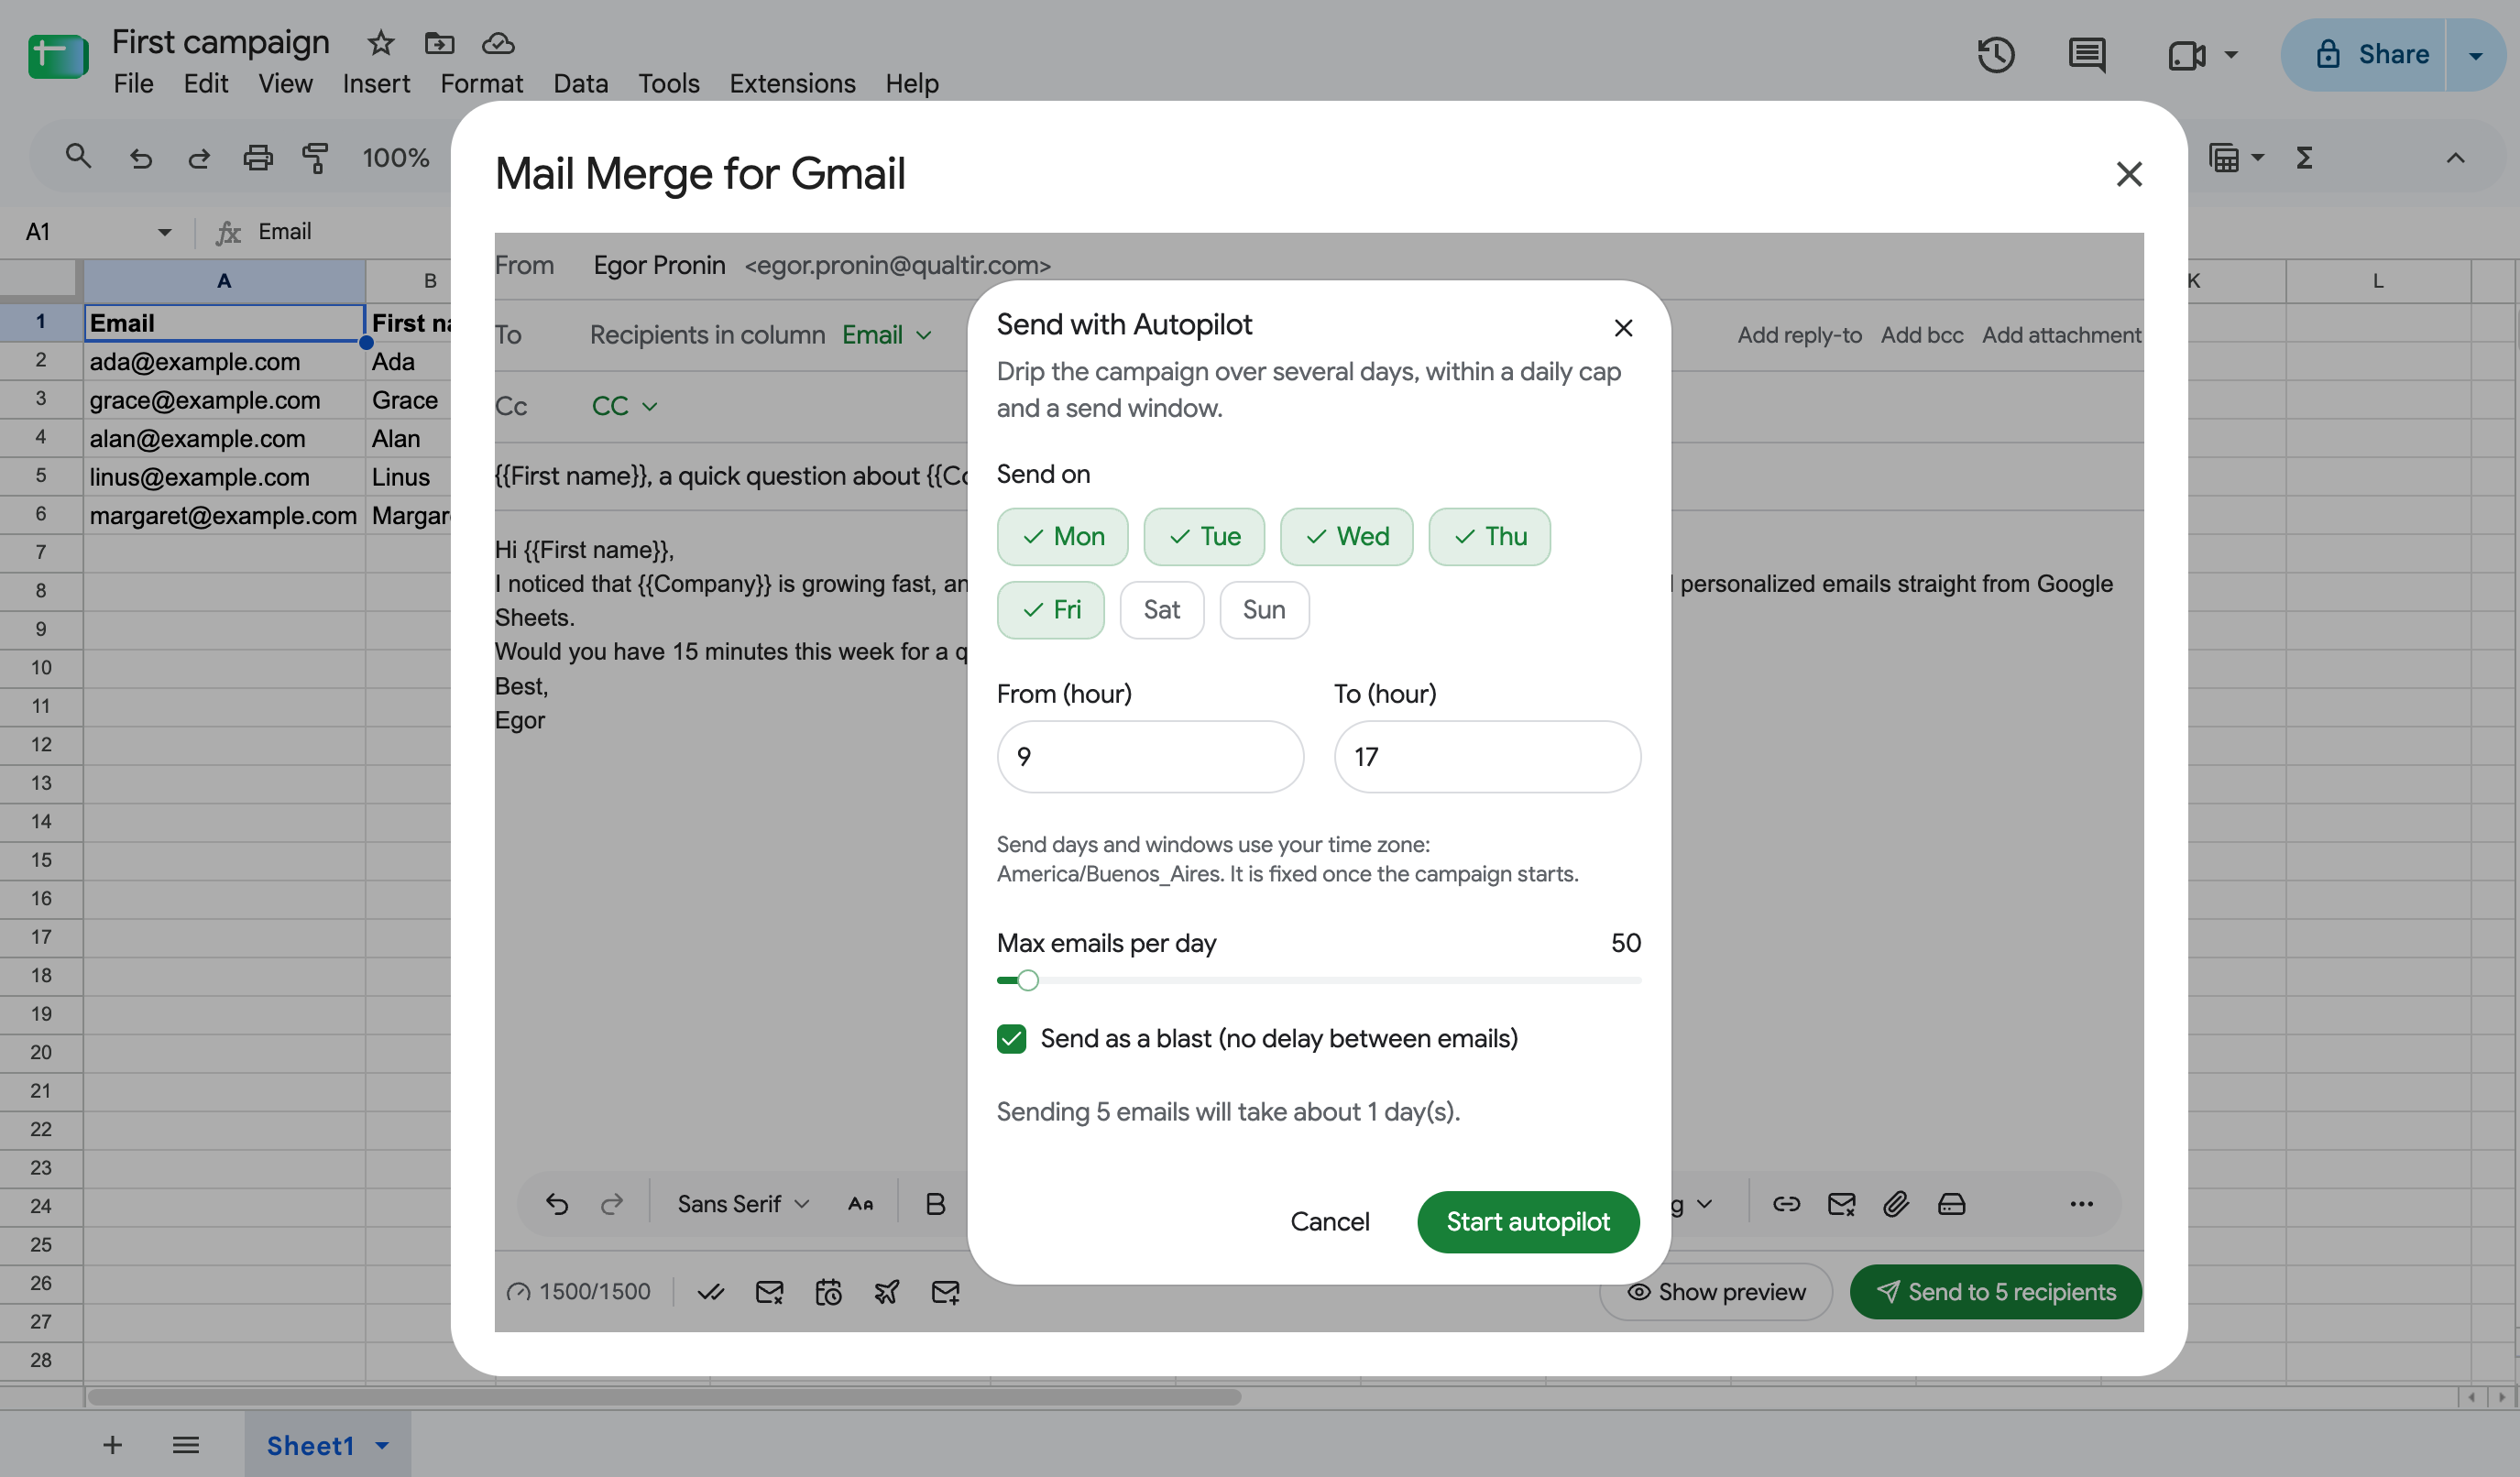Viewport: 2520px width, 1477px height.
Task: Click the From (hour) input field
Action: tap(1150, 757)
